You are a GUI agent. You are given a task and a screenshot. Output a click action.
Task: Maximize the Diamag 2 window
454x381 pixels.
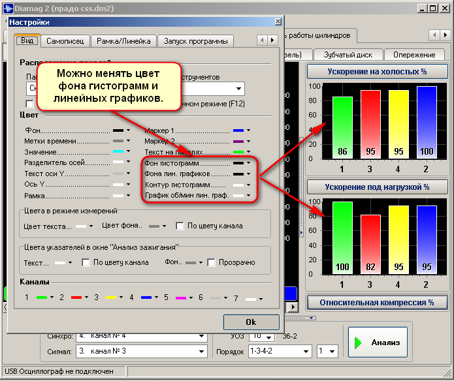point(432,8)
